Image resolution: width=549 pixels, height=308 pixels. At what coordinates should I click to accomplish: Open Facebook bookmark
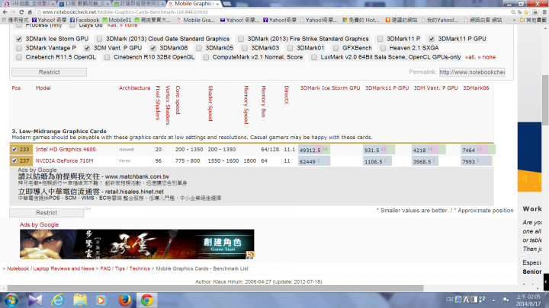[x=85, y=20]
